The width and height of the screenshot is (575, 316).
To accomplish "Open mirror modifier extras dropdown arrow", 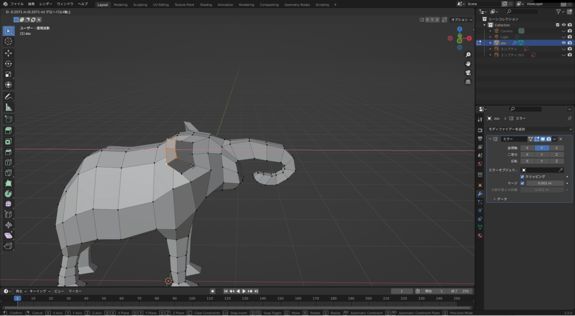I will [x=554, y=139].
